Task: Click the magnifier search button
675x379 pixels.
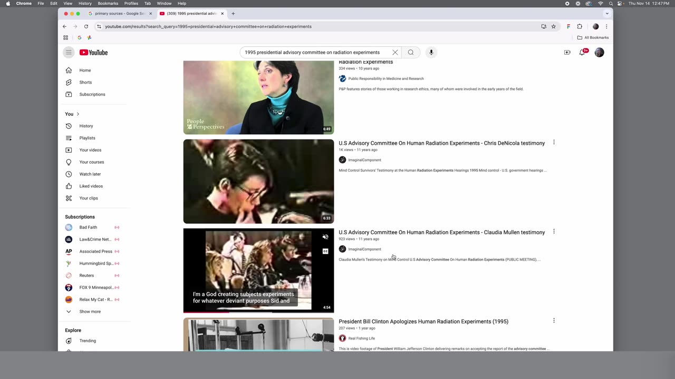Action: [x=411, y=52]
